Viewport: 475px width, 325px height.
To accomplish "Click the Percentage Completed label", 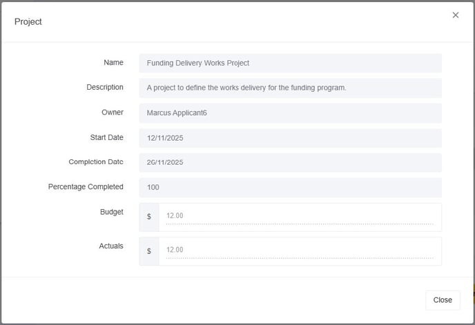I will (86, 187).
